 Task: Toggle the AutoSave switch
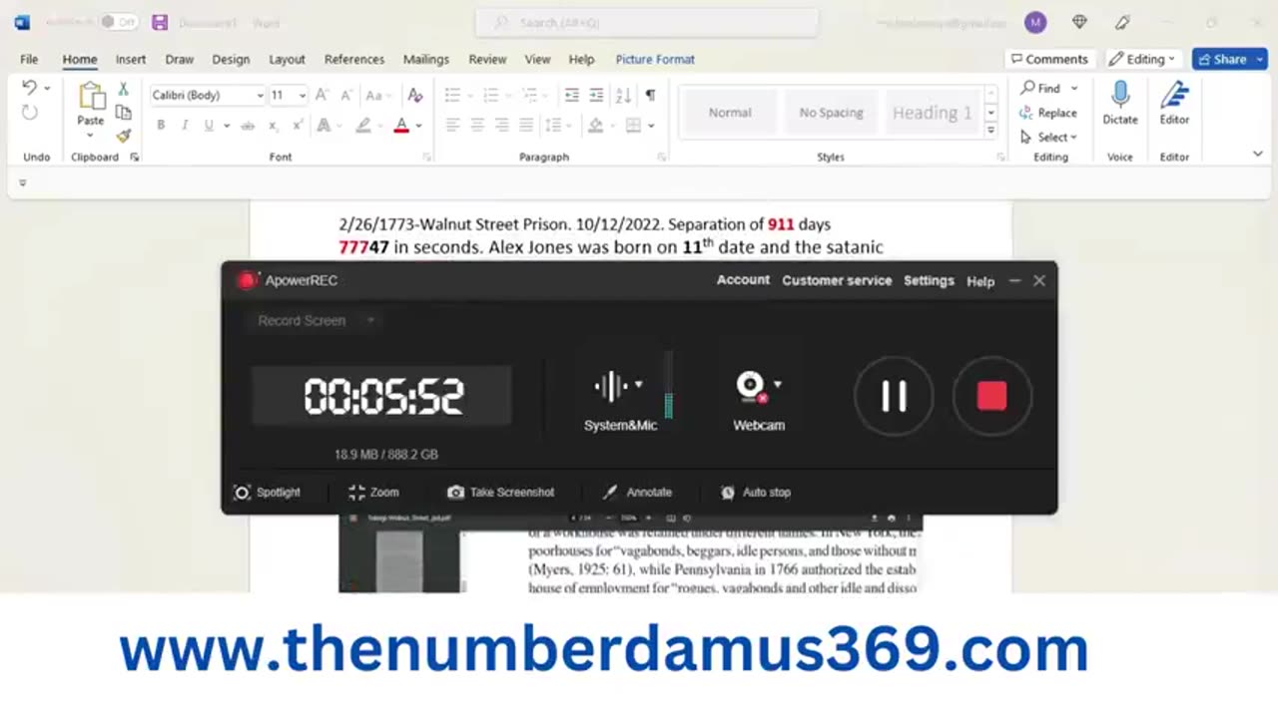coord(119,22)
